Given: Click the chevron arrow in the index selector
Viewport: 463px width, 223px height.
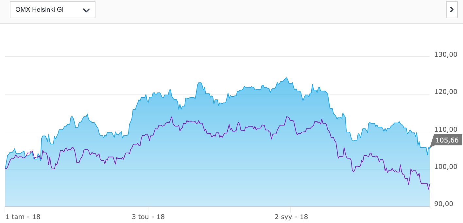Looking at the screenshot, I should (x=86, y=10).
